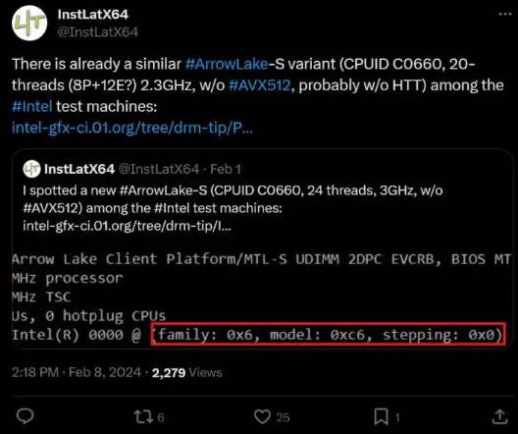Open the #AVX512 hashtag link

(260, 85)
